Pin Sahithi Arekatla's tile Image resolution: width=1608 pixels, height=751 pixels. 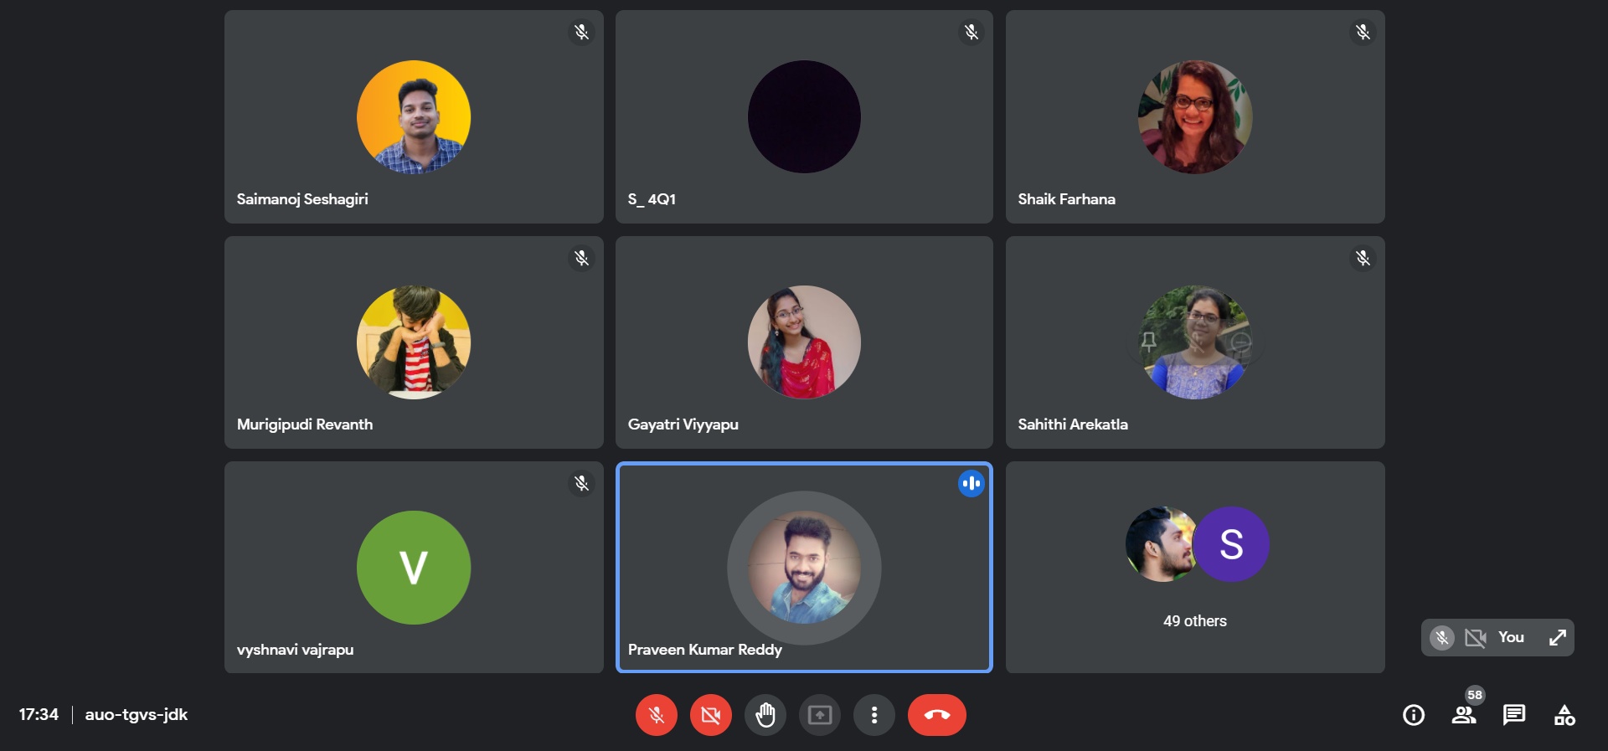(1149, 342)
